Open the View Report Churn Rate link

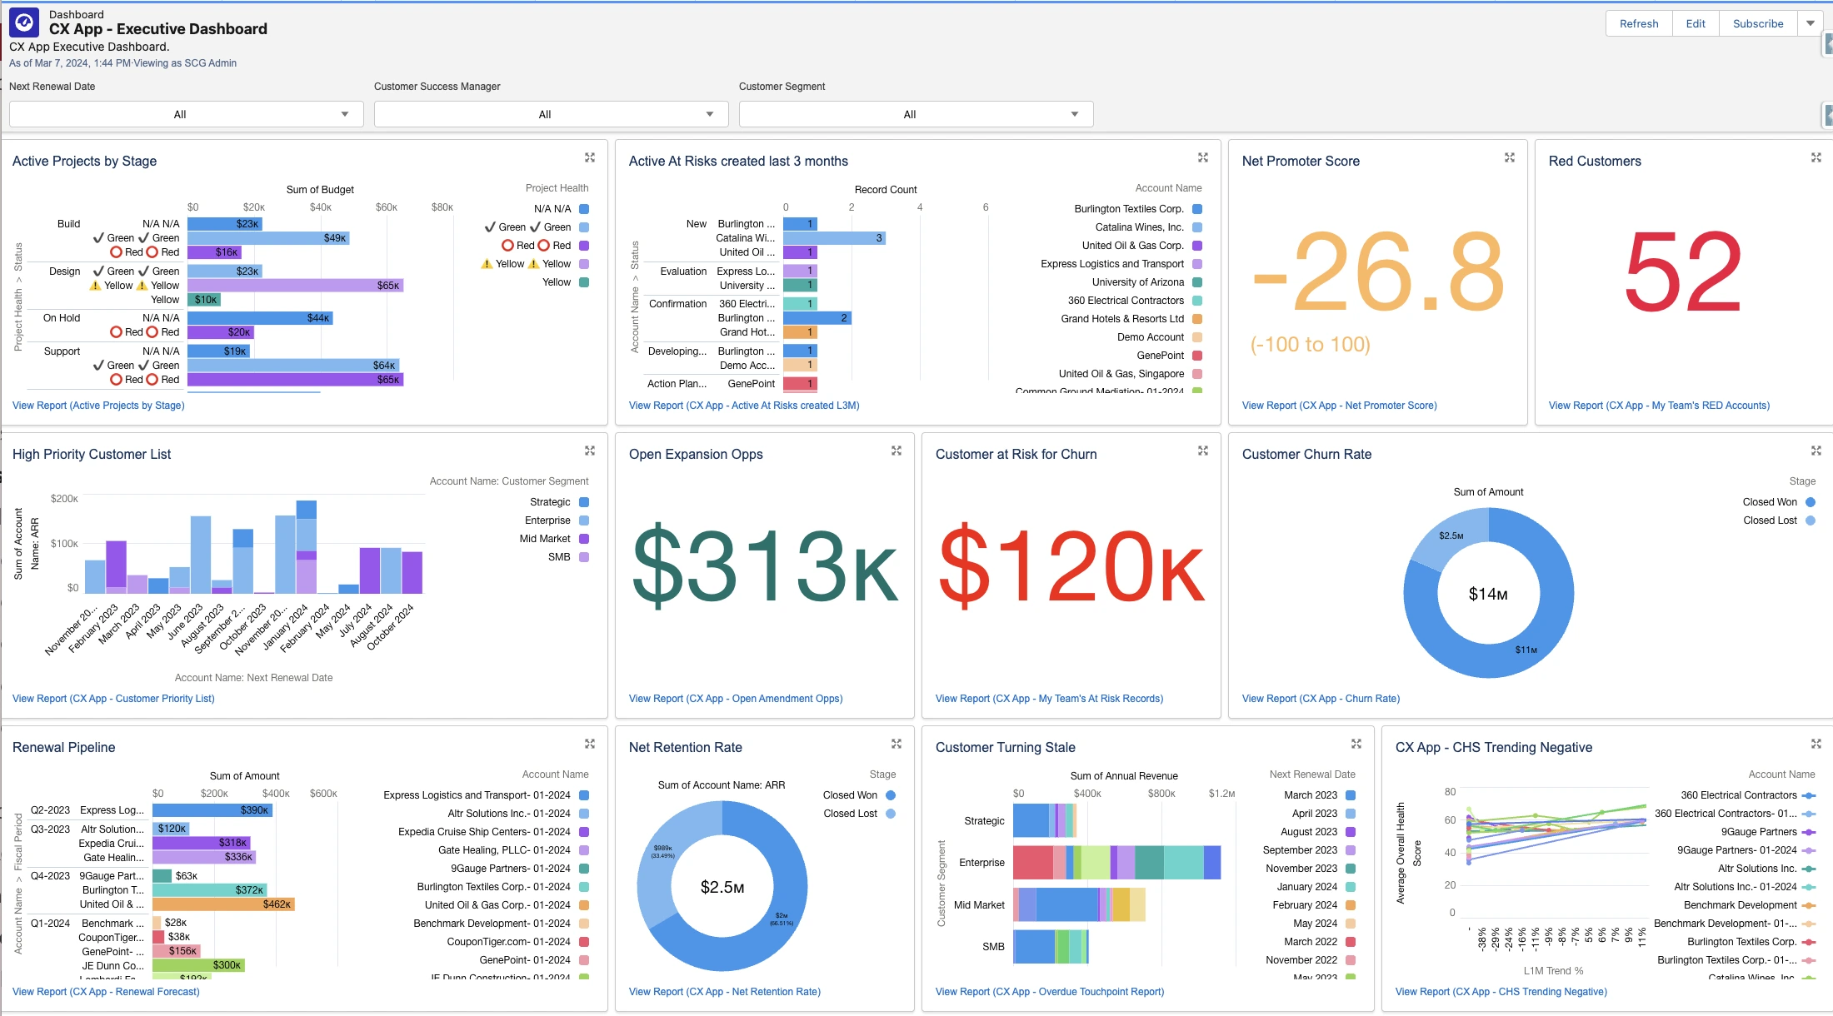(x=1321, y=699)
